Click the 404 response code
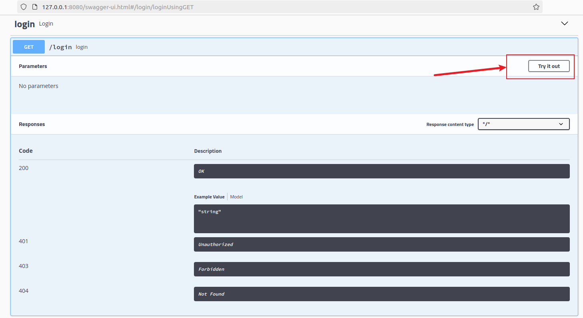The image size is (583, 318). click(24, 291)
